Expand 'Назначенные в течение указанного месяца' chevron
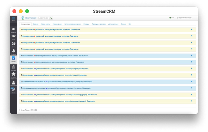208x132 pixels. click(22, 55)
